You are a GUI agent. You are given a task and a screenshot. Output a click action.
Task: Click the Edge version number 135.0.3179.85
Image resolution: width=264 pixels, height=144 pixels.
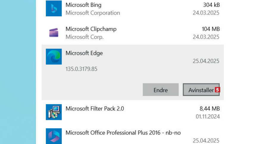(81, 69)
